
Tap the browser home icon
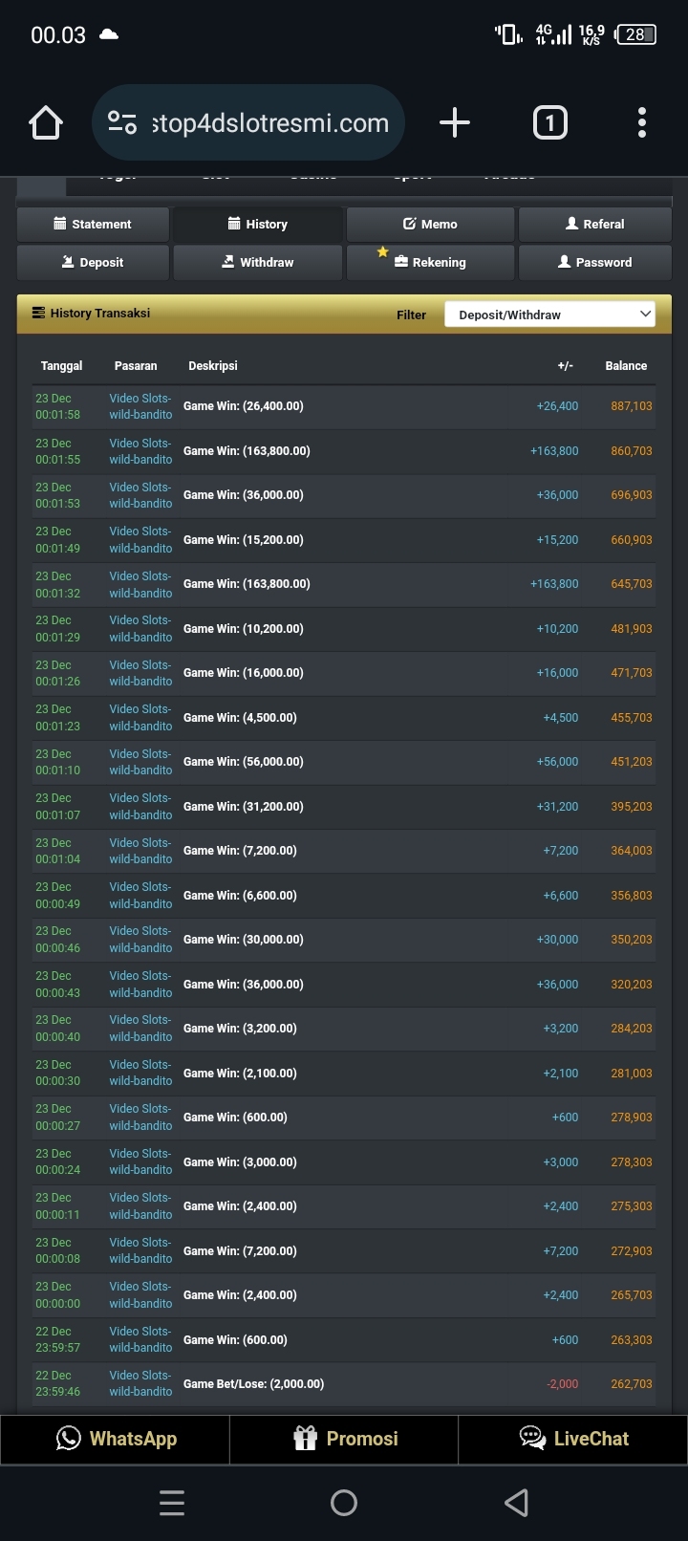click(x=46, y=123)
